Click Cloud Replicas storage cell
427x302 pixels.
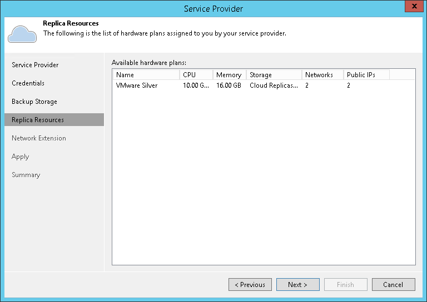(x=274, y=85)
